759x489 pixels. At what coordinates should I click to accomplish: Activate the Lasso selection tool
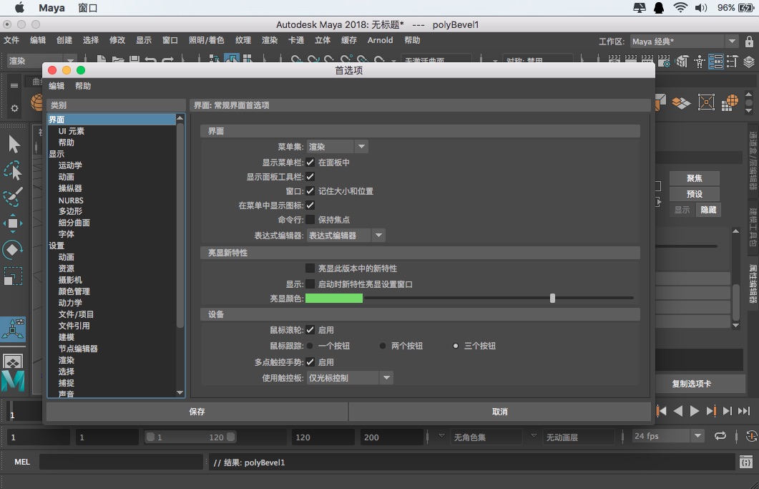pos(13,170)
